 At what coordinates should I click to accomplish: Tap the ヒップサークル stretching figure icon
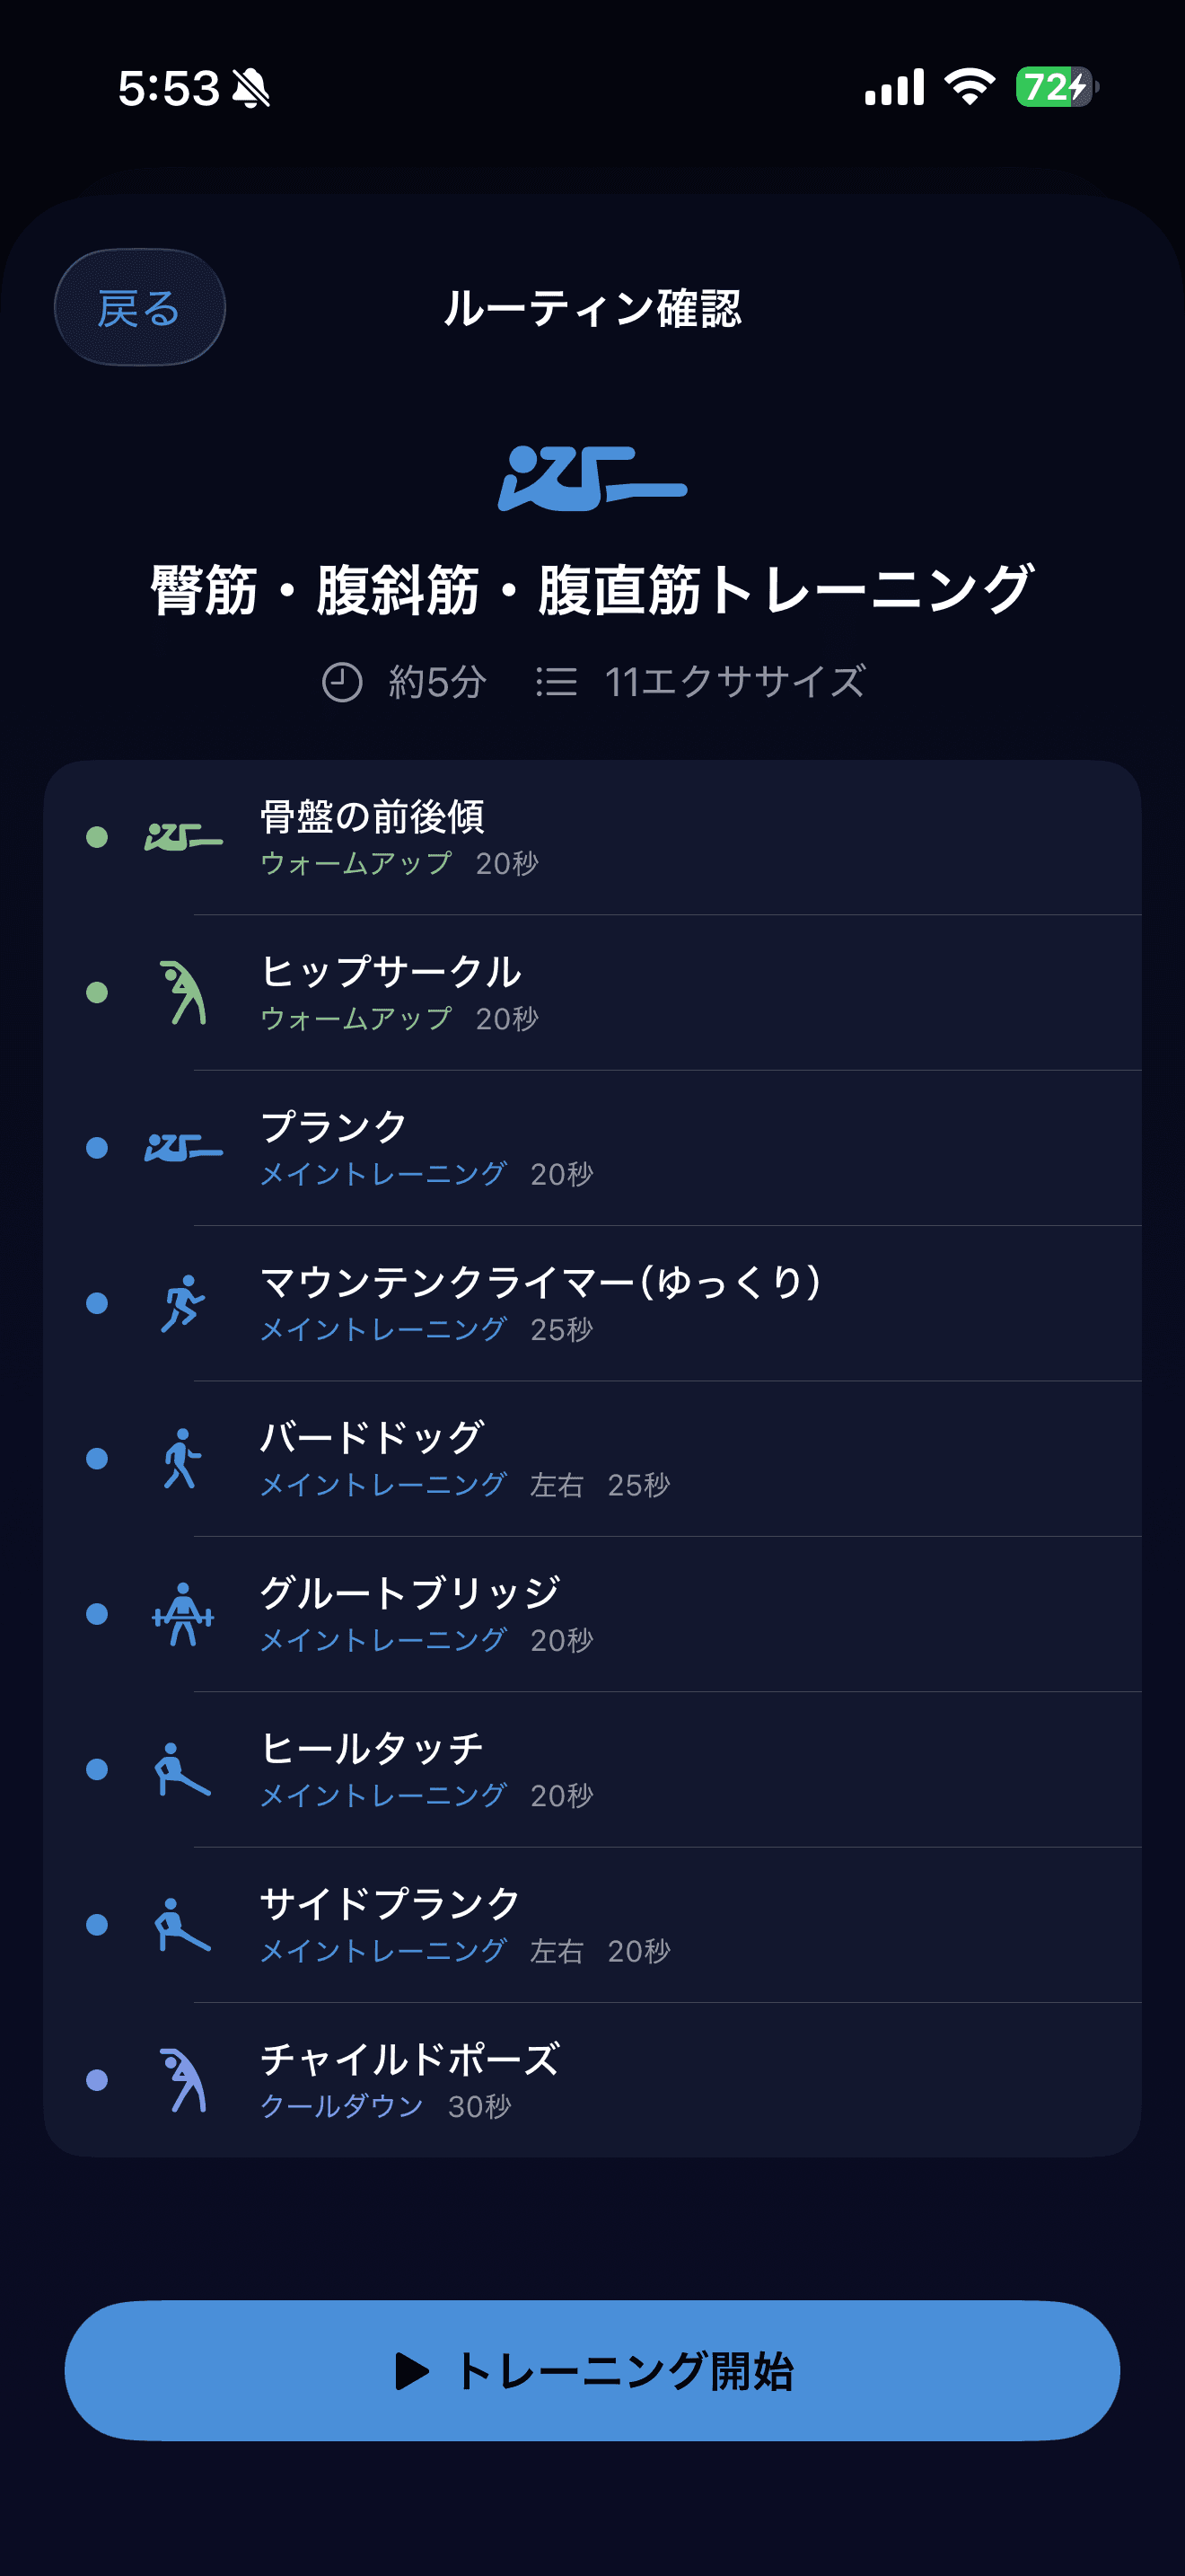183,992
